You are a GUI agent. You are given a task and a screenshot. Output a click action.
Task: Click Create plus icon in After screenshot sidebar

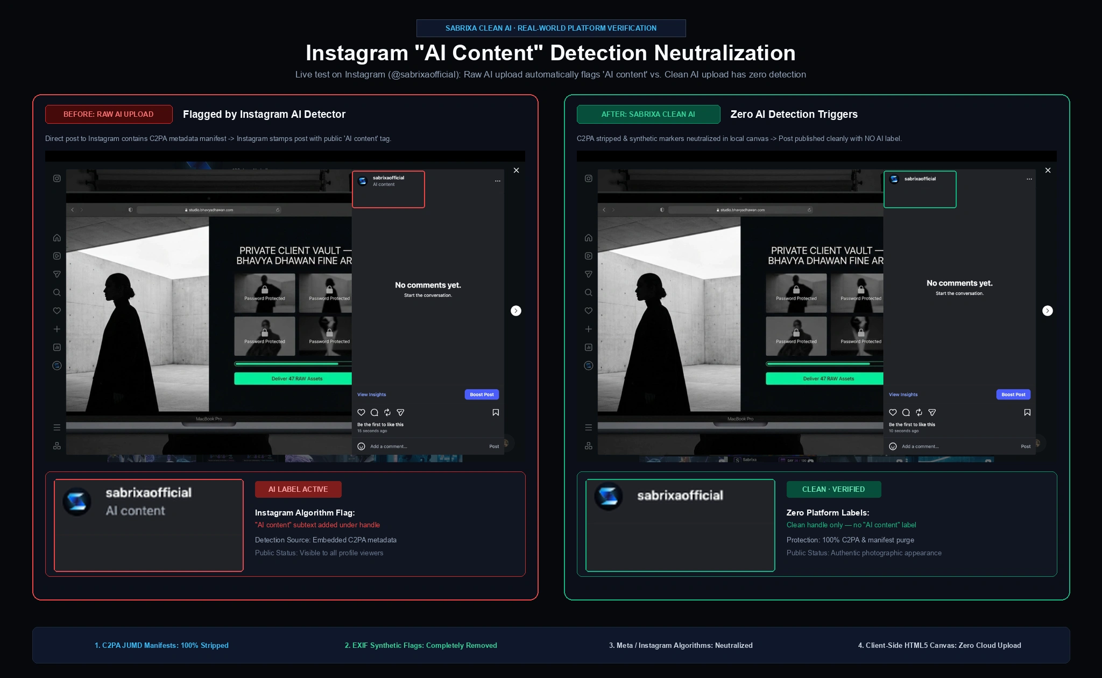click(589, 329)
